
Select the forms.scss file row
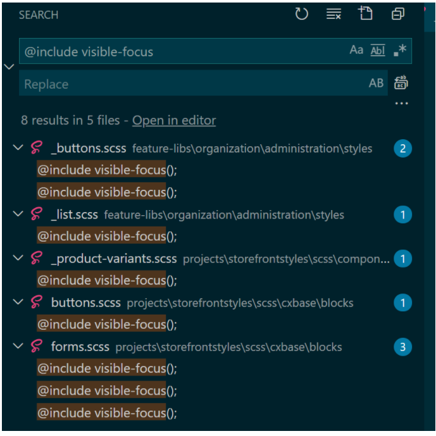(213, 347)
